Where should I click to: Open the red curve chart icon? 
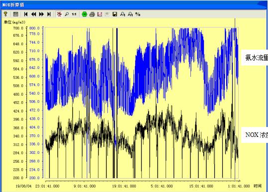pyautogui.click(x=100, y=14)
